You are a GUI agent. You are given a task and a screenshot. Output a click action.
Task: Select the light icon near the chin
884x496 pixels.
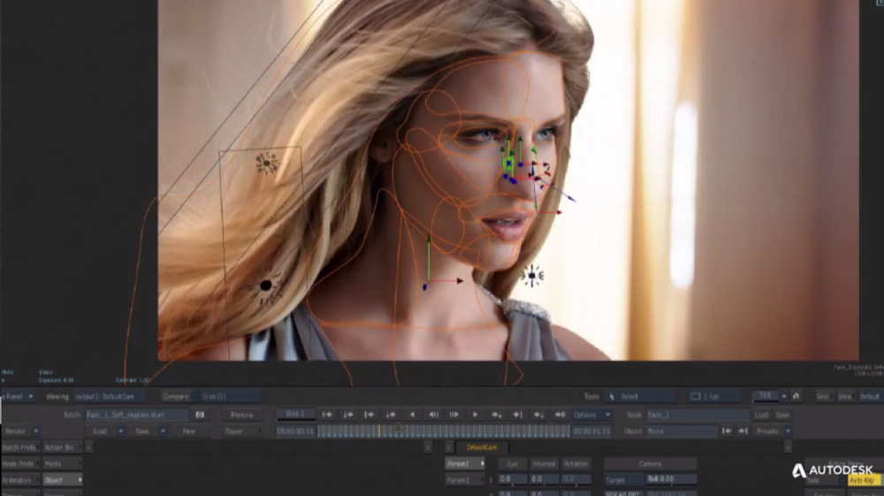(531, 276)
